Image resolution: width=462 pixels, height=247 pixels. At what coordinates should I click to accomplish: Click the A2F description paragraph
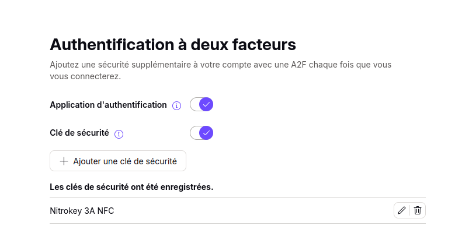point(220,70)
